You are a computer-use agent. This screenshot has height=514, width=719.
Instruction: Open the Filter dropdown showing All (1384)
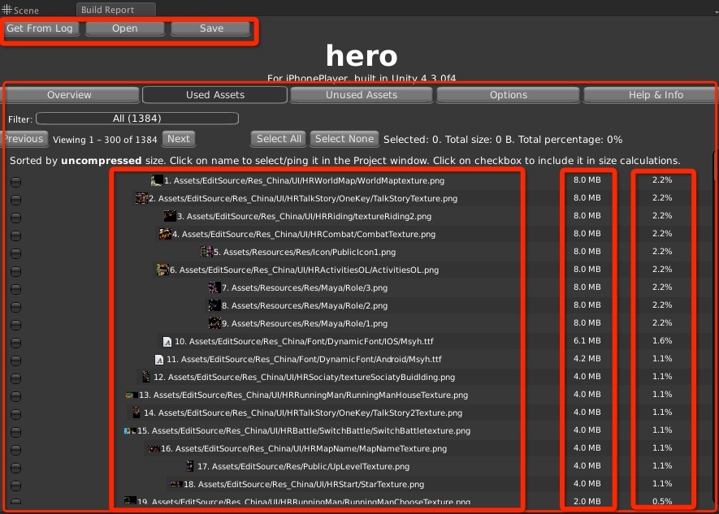click(136, 119)
